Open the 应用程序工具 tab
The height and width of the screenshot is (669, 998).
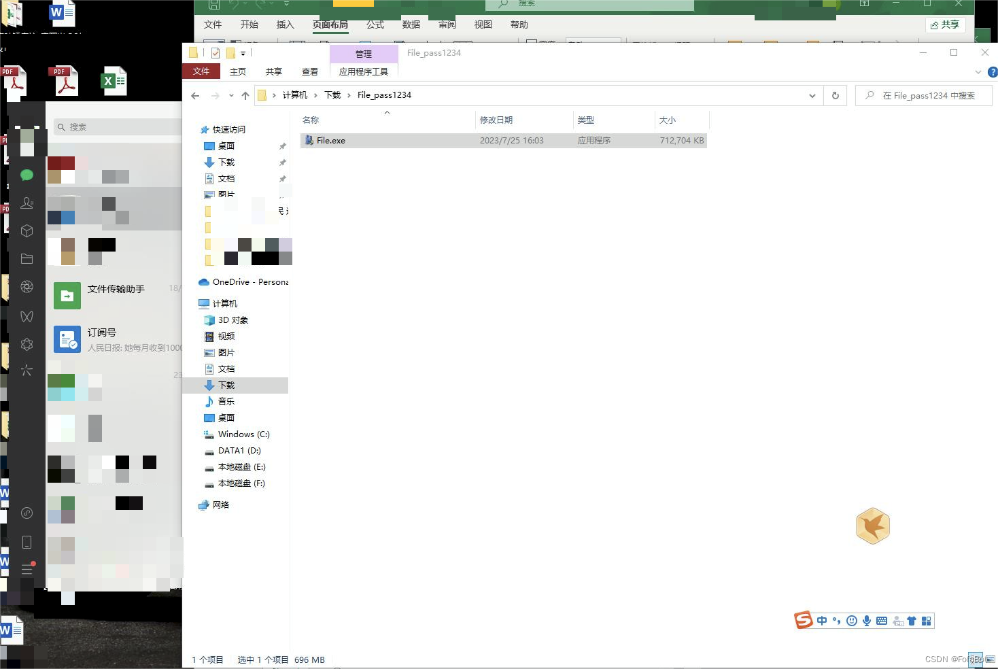tap(364, 71)
